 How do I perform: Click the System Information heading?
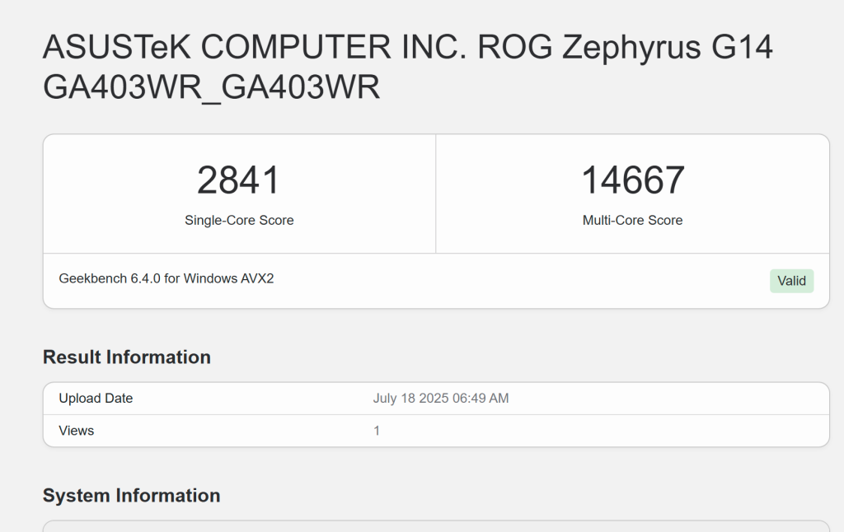point(131,496)
